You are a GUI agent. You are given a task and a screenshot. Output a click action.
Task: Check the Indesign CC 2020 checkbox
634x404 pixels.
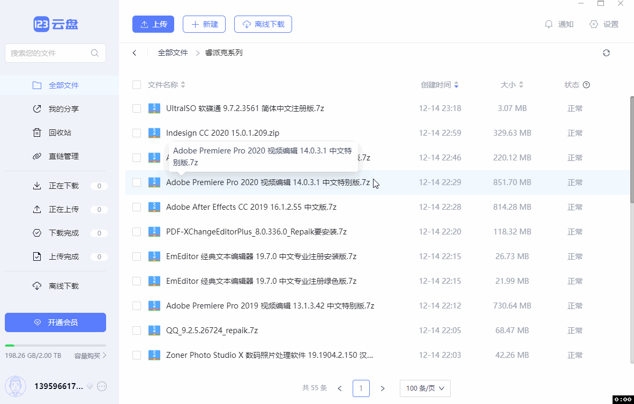tap(137, 133)
